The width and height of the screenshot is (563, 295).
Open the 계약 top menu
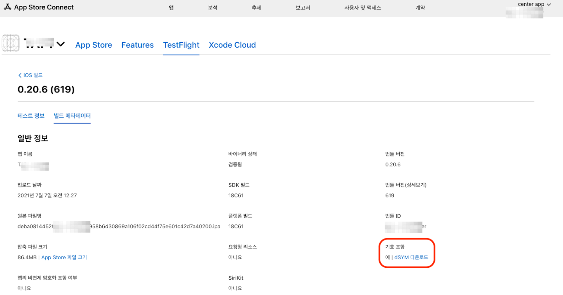tap(420, 8)
